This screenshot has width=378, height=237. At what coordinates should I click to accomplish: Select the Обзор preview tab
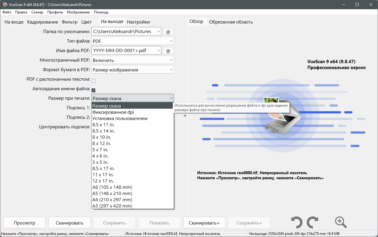[x=196, y=21]
